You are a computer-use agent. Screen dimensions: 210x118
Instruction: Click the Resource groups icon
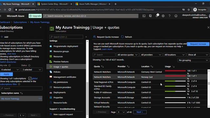(x=51, y=51)
